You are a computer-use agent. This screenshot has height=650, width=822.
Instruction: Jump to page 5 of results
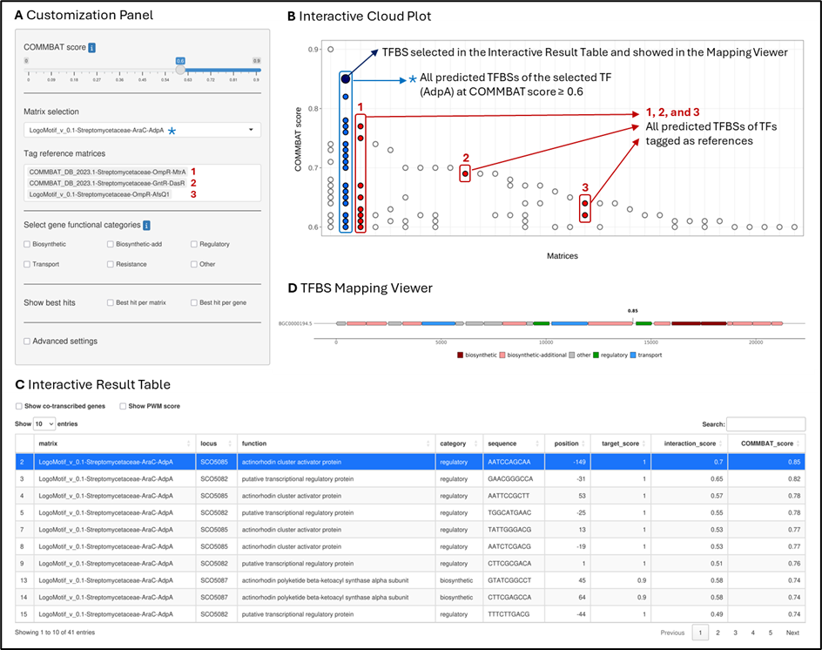[769, 633]
